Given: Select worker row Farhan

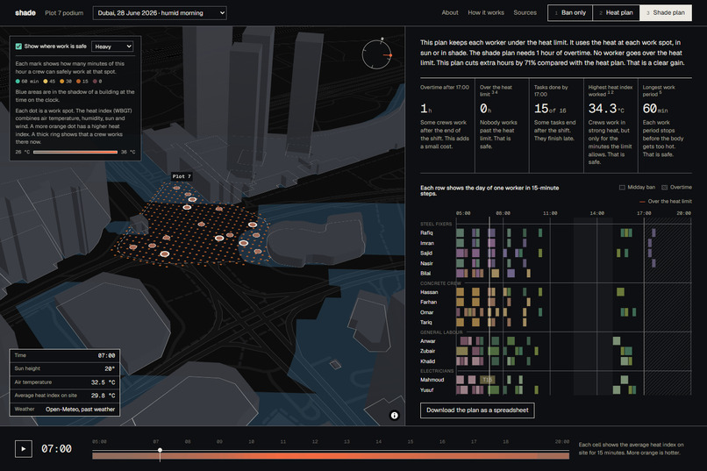Looking at the screenshot, I should [x=555, y=302].
